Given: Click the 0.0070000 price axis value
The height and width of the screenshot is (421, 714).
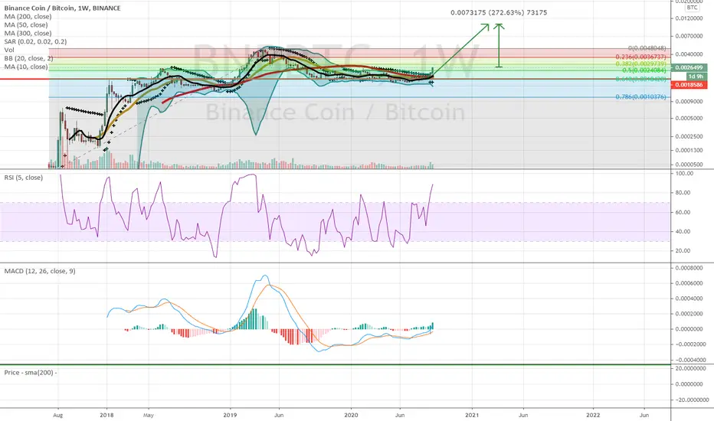Looking at the screenshot, I should point(689,36).
